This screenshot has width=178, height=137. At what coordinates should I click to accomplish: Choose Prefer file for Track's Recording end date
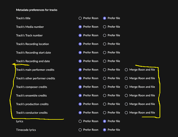[105, 61]
